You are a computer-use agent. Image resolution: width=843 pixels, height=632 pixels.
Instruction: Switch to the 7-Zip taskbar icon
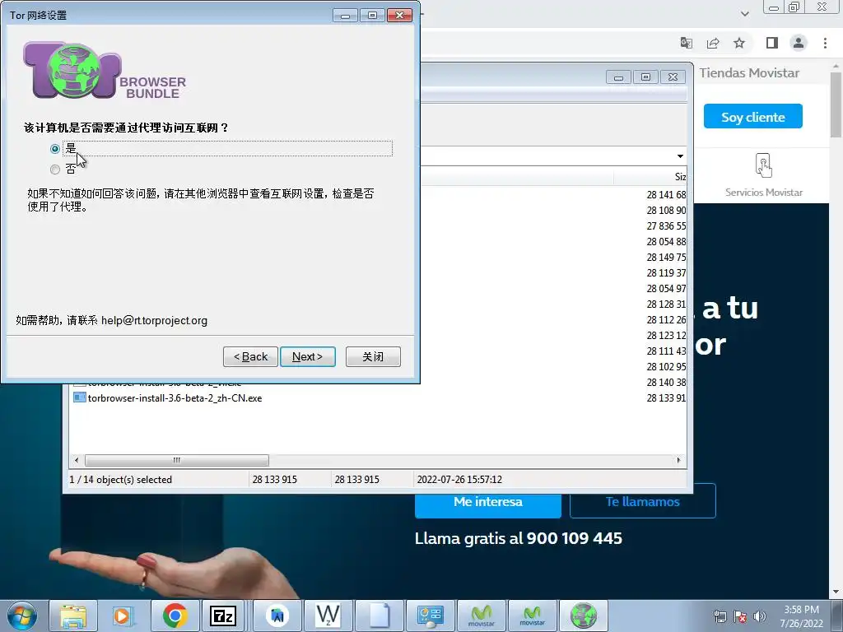(222, 616)
